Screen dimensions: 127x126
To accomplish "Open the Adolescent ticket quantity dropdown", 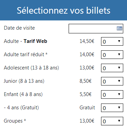I will [112, 68].
